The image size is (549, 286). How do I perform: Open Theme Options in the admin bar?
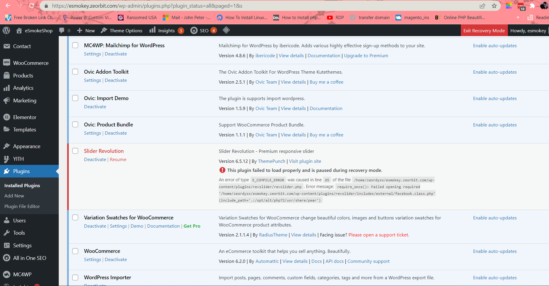tap(122, 31)
